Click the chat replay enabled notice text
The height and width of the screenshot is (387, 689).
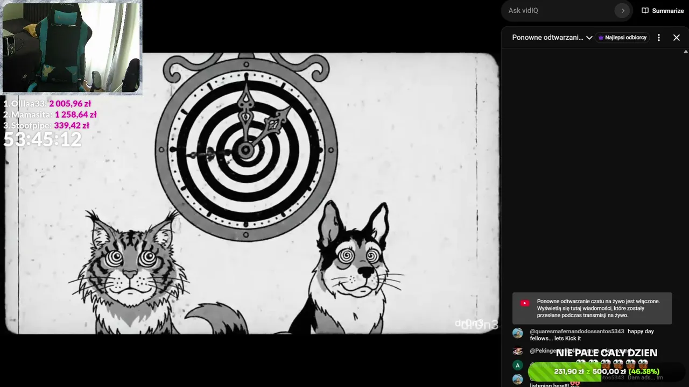tap(598, 309)
